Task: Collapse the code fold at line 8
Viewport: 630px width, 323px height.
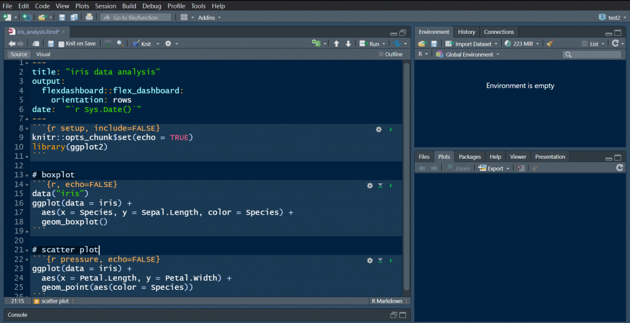Action: (x=27, y=129)
